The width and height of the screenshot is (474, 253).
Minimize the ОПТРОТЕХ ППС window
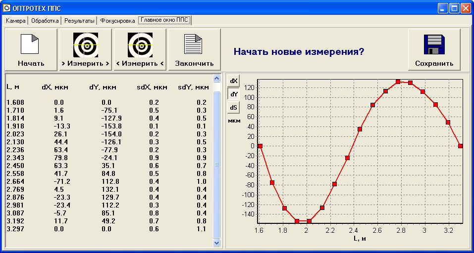[x=443, y=8]
